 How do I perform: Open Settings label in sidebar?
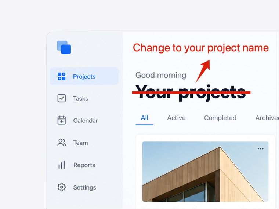pyautogui.click(x=85, y=187)
